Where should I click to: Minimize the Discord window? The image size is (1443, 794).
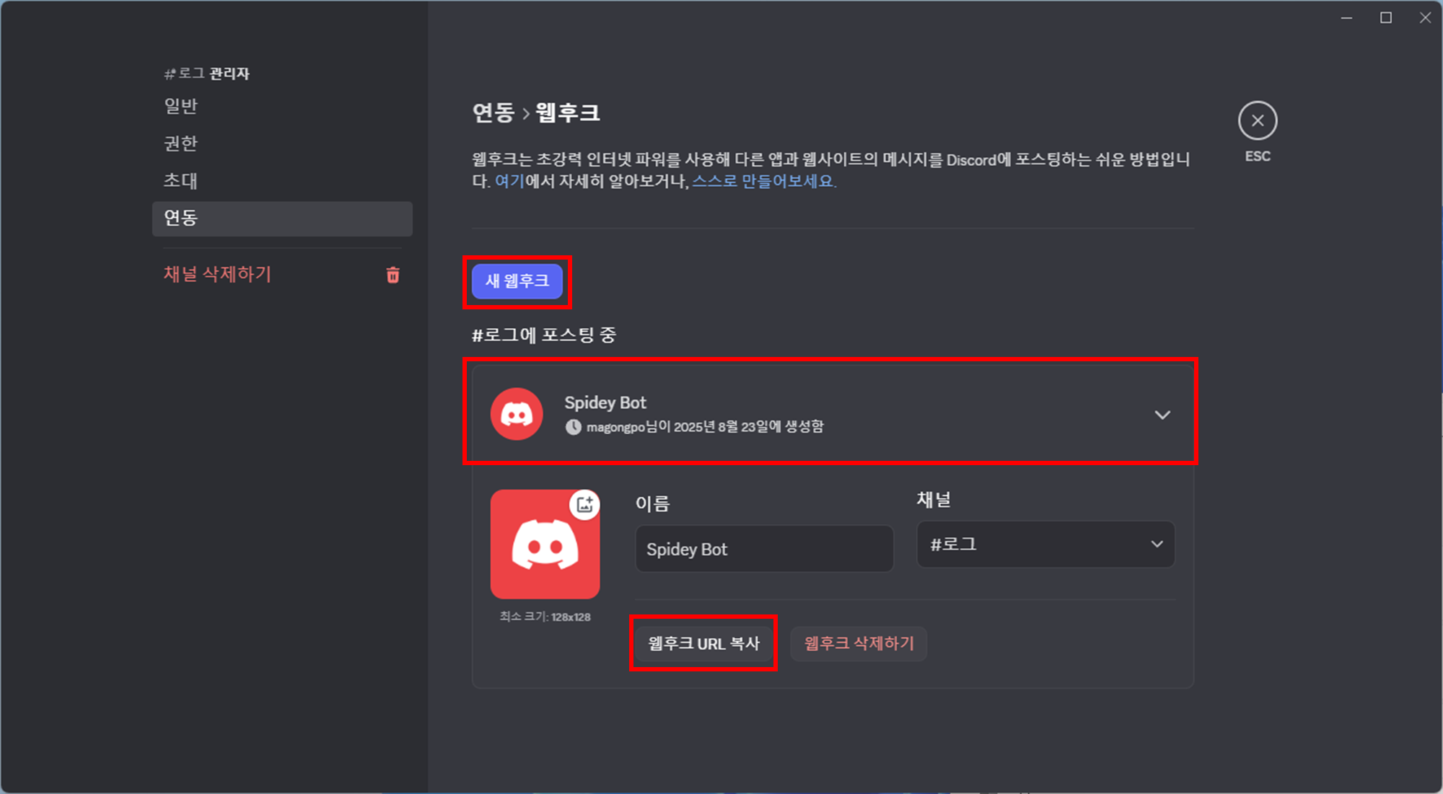[1346, 18]
